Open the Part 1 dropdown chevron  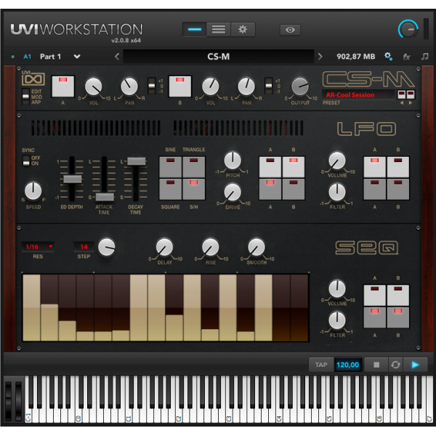point(77,57)
